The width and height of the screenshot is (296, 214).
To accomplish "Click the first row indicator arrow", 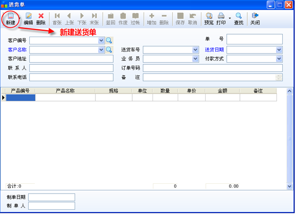I will (3, 98).
